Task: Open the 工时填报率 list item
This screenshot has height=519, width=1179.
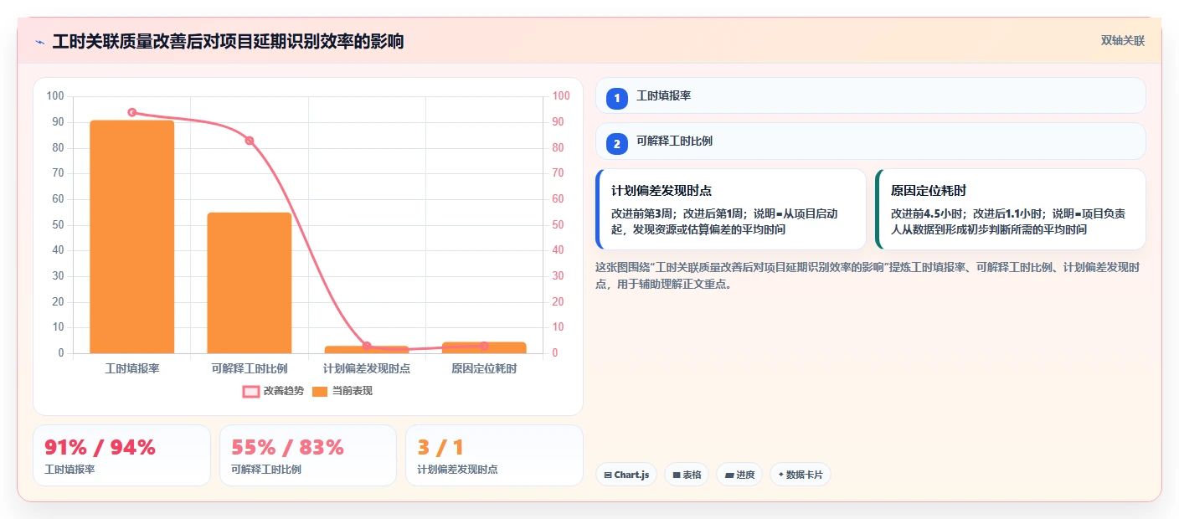Action: pos(871,95)
